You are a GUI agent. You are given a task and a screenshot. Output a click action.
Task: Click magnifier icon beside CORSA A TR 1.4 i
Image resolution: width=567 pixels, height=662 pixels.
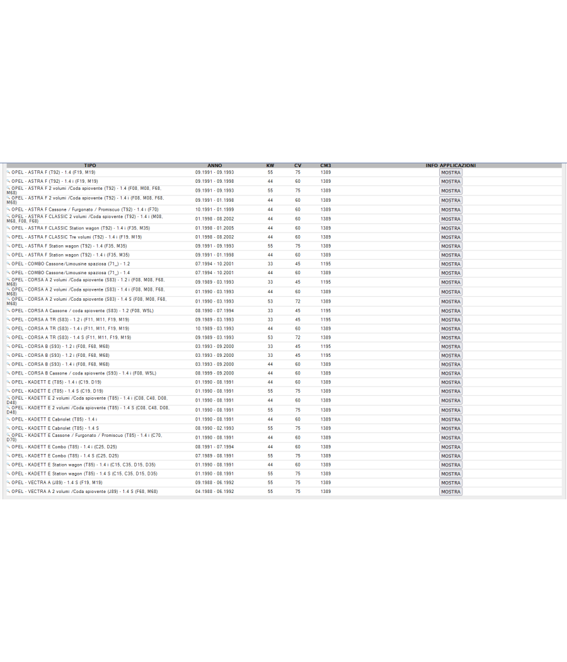click(8, 328)
